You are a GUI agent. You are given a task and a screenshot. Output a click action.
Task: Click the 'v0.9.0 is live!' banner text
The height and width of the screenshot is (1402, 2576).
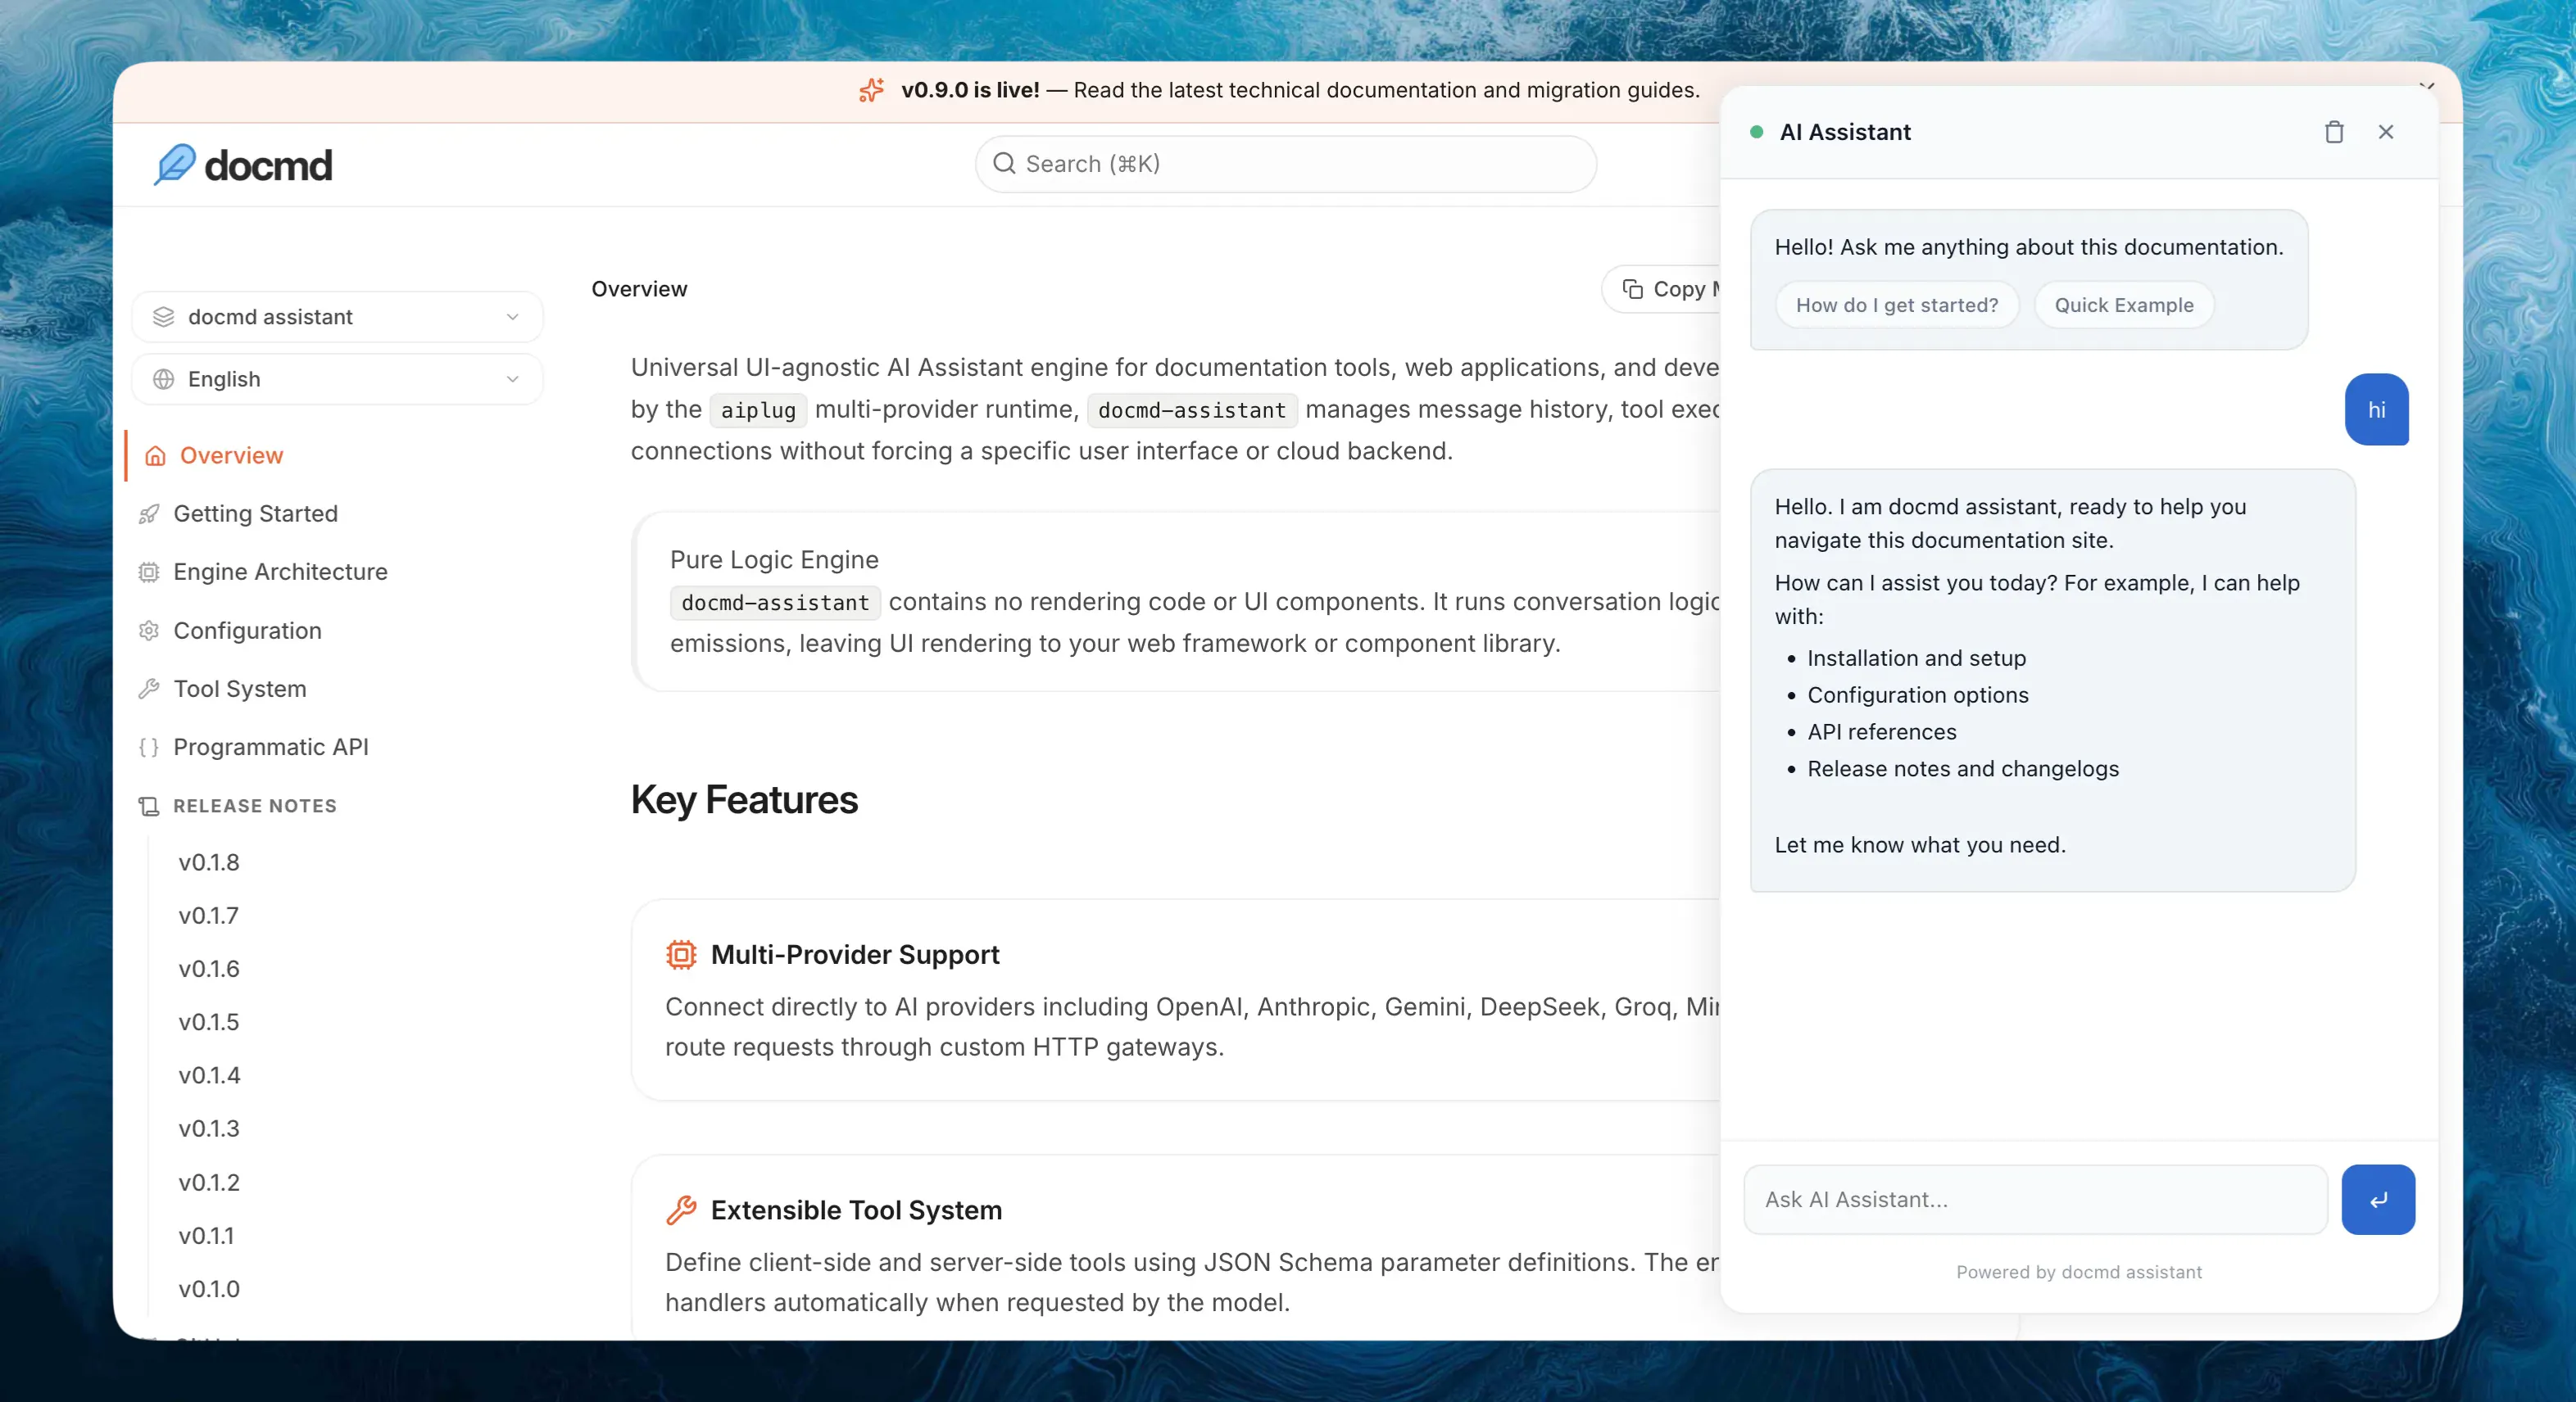coord(970,90)
